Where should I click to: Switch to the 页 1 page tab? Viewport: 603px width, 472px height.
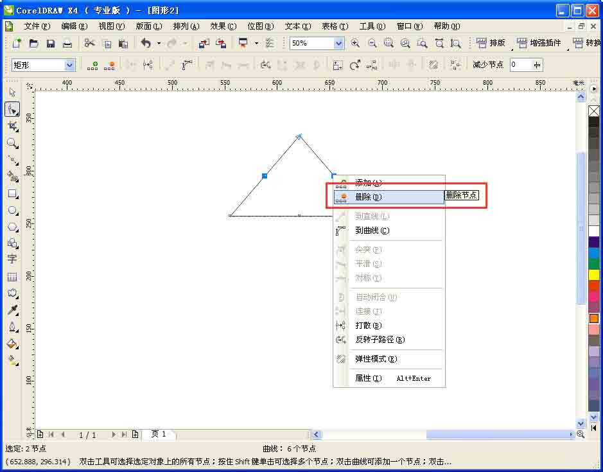pos(158,434)
